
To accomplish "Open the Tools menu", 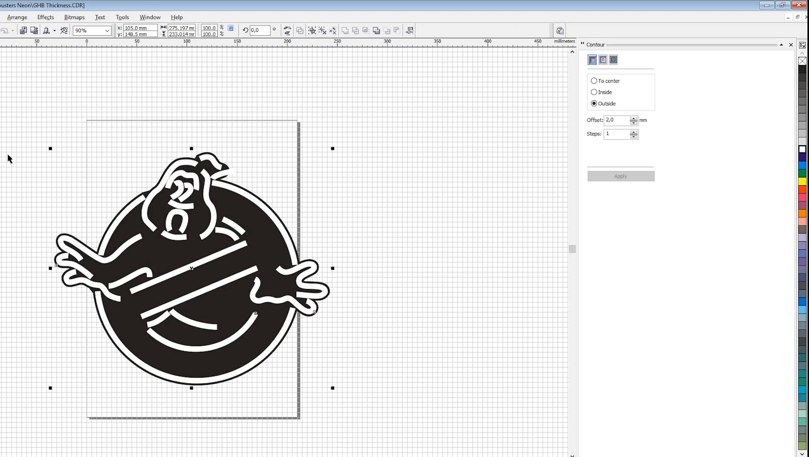I will tap(122, 17).
